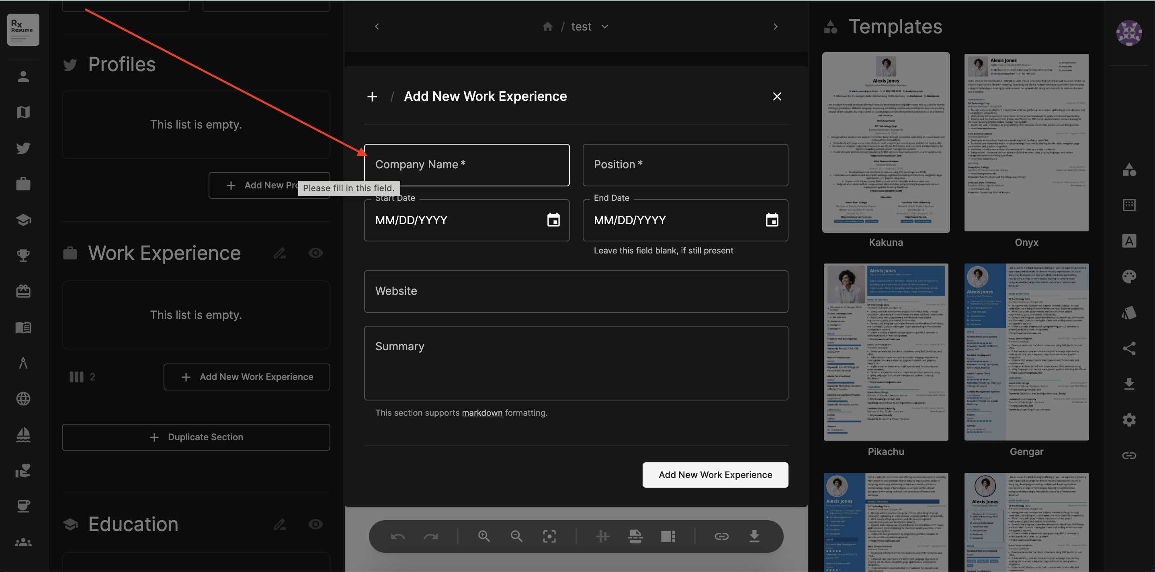Click the zoom in toolbar icon

pos(484,536)
